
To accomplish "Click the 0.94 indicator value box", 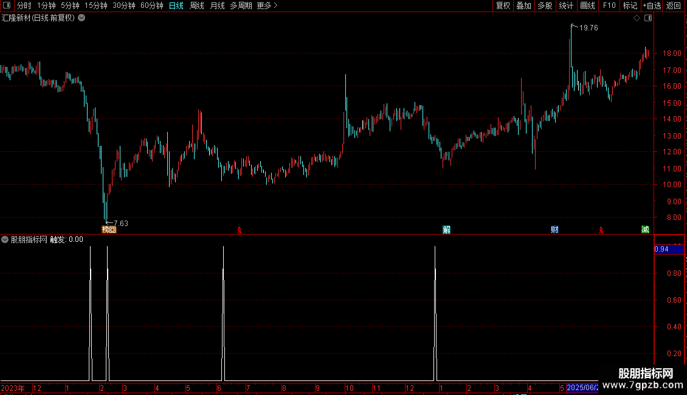I will tap(669, 249).
